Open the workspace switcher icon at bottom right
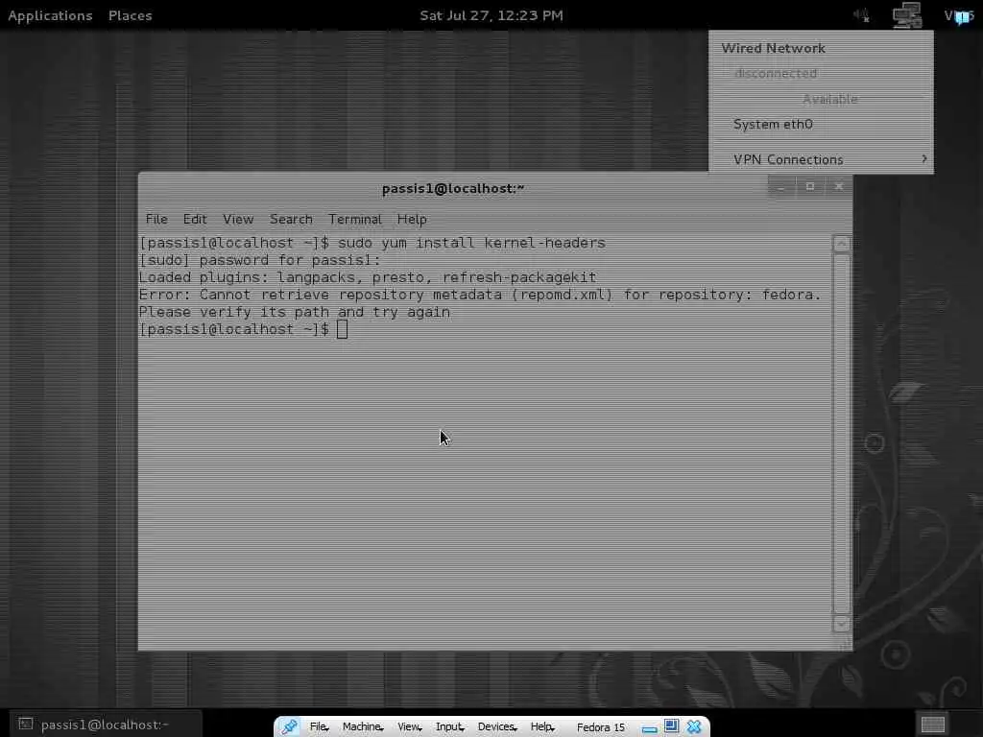983x737 pixels. tap(933, 724)
